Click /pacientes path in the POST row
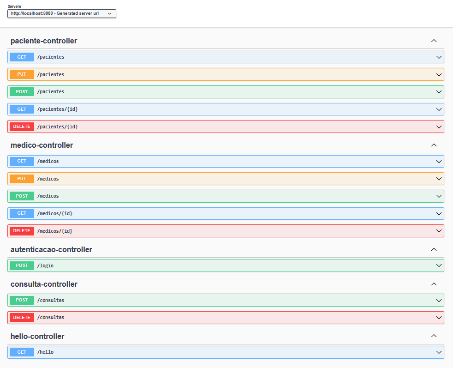Screen dimensions: 453x368 coord(51,91)
